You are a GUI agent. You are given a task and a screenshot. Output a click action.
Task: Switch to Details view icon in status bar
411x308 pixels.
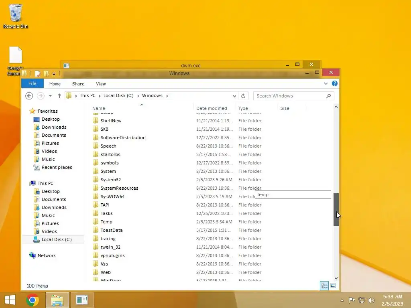click(324, 286)
